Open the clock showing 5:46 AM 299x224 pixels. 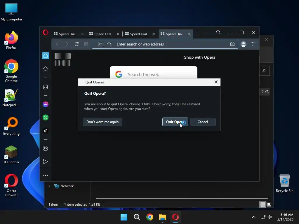click(x=286, y=217)
